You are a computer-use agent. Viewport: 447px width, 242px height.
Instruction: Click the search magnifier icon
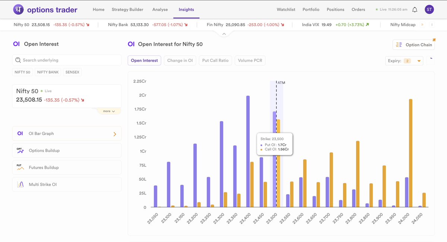pos(18,60)
